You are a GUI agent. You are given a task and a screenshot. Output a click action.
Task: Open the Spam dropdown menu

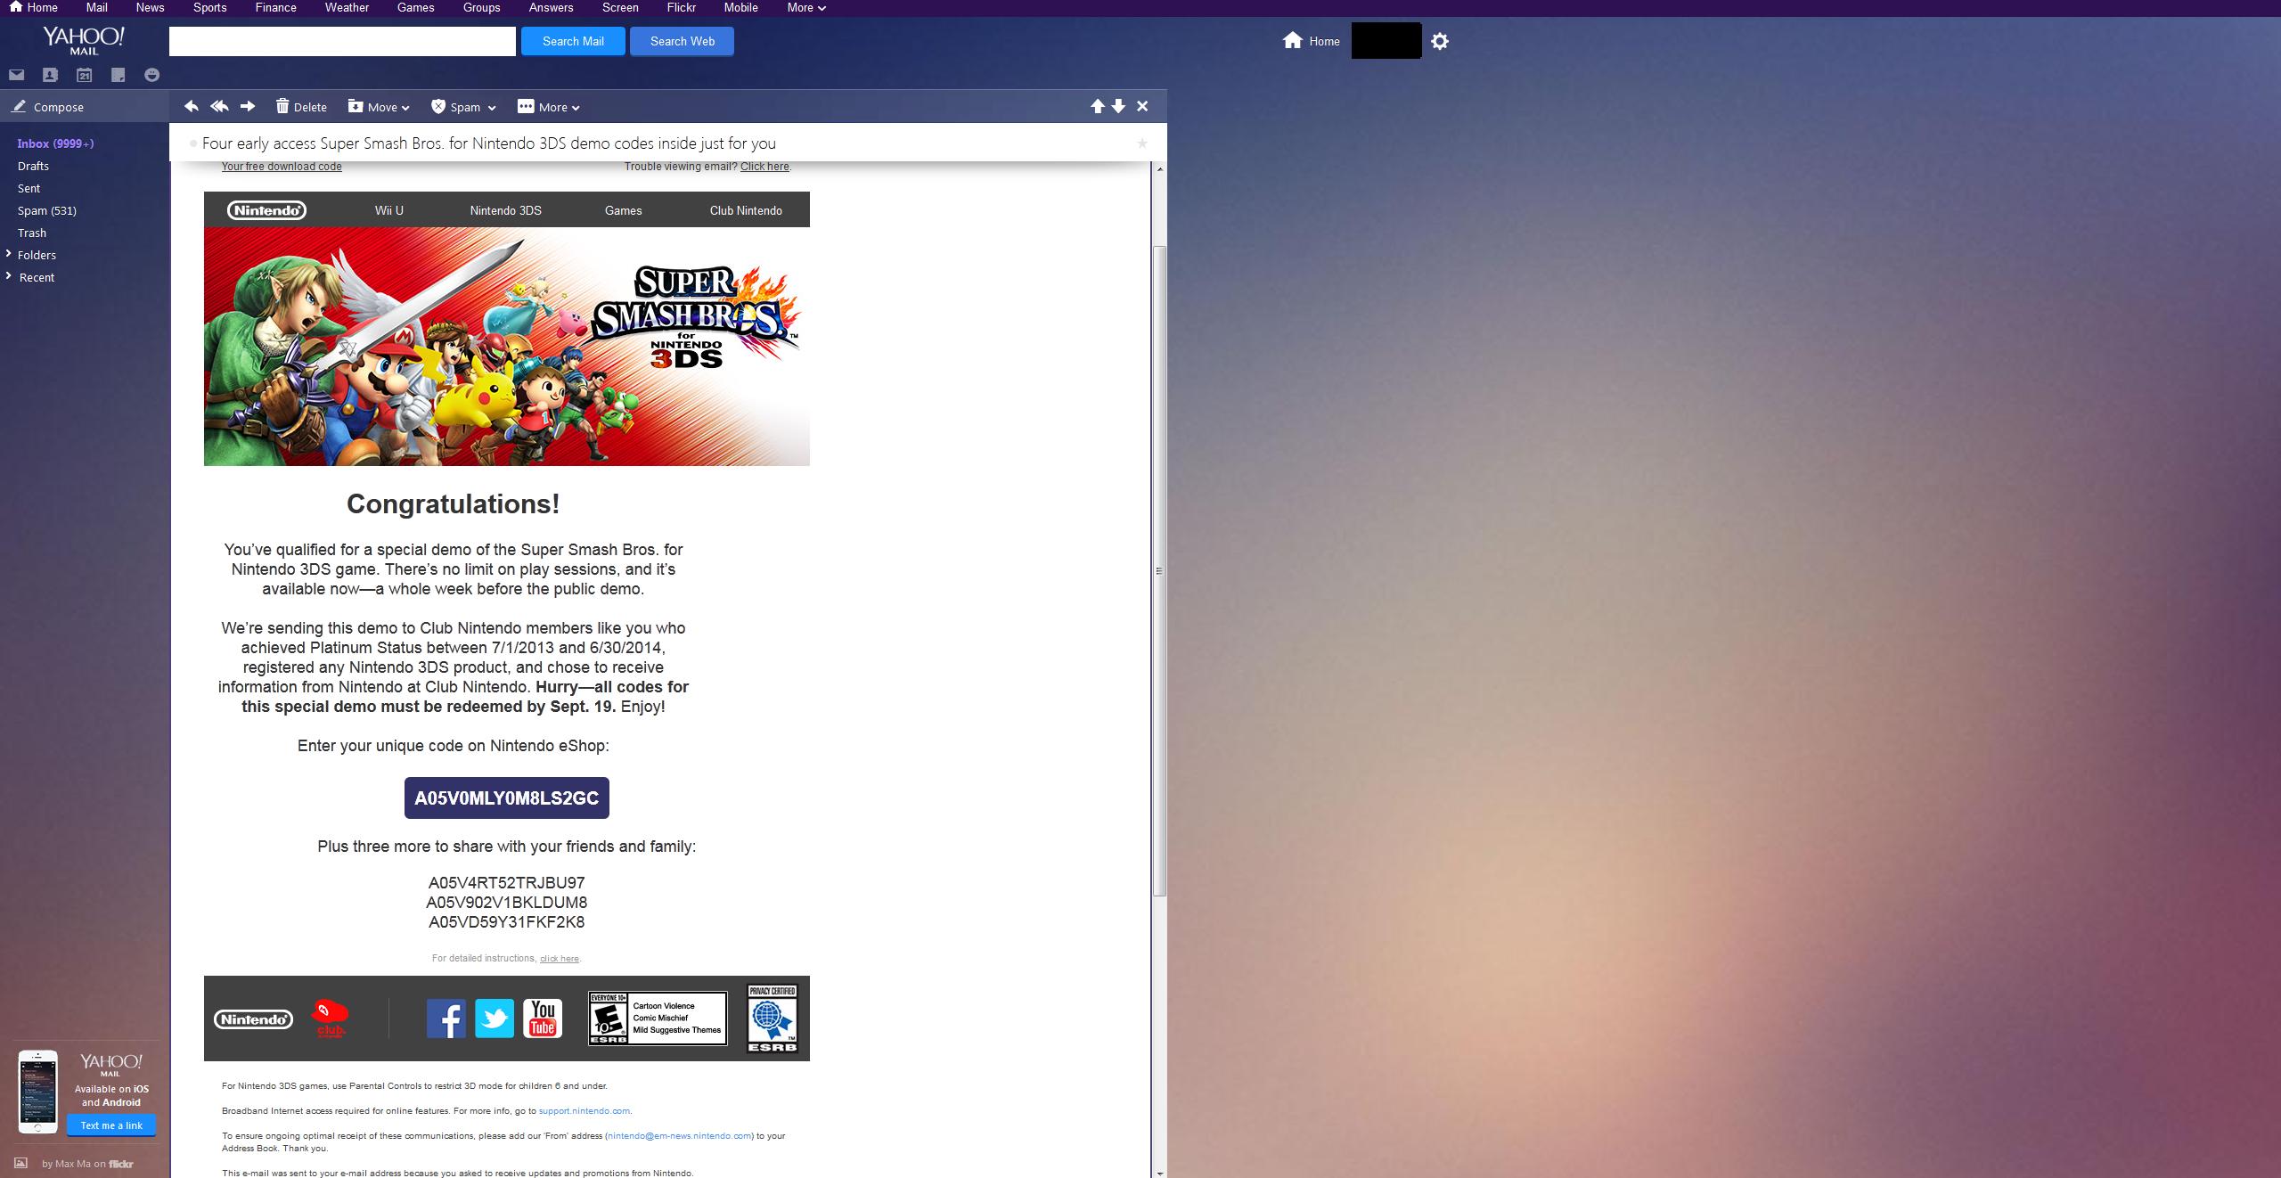point(463,107)
